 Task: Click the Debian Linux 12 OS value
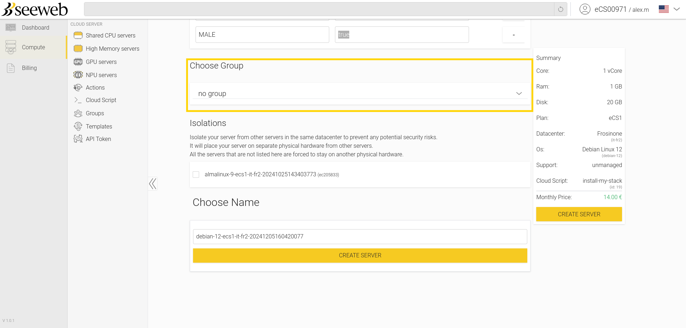[x=602, y=149]
